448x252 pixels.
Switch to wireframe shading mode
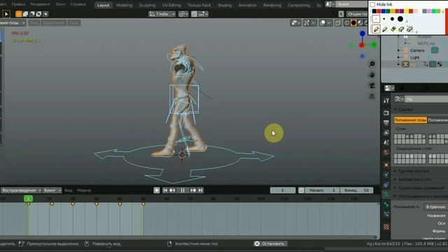pyautogui.click(x=347, y=23)
